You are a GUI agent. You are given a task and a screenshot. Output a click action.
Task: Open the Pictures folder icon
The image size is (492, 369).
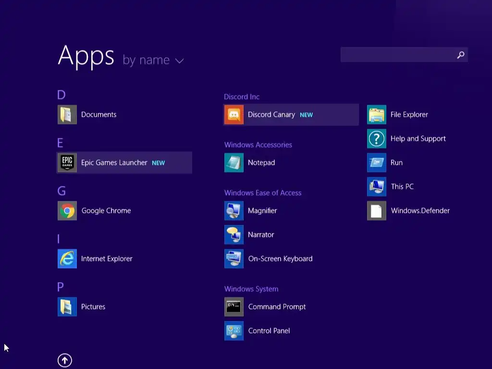tap(67, 307)
